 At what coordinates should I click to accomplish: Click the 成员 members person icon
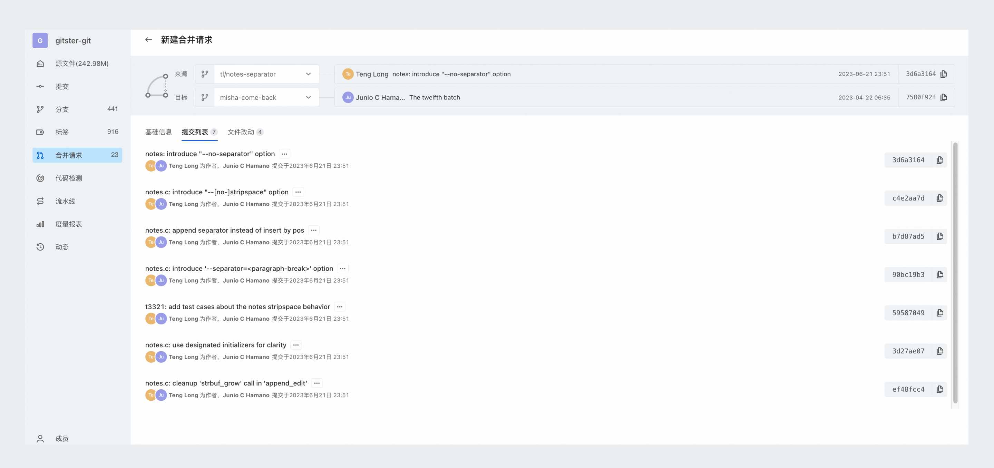[x=40, y=438]
